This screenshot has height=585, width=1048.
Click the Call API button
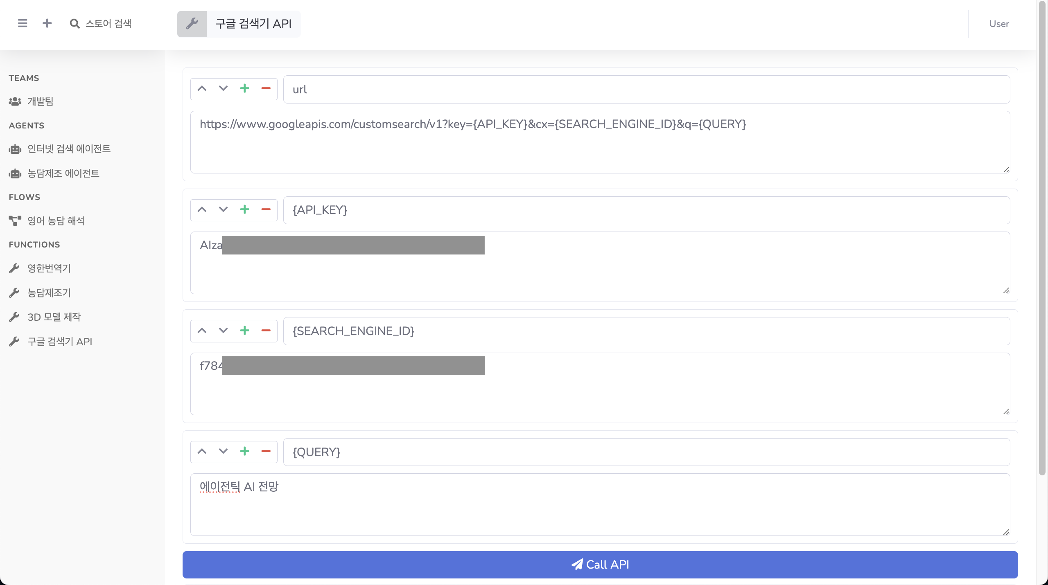click(600, 565)
